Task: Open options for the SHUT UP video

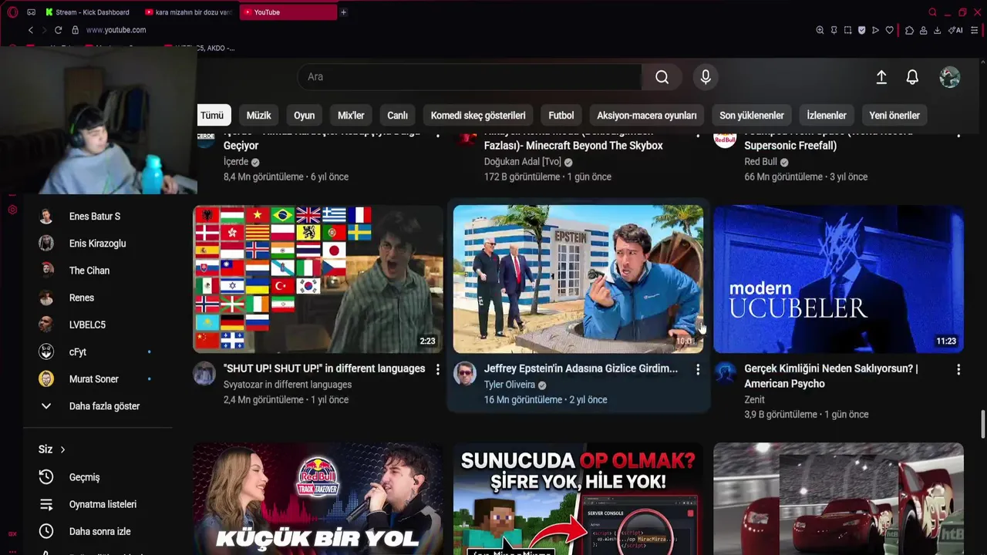Action: point(437,370)
